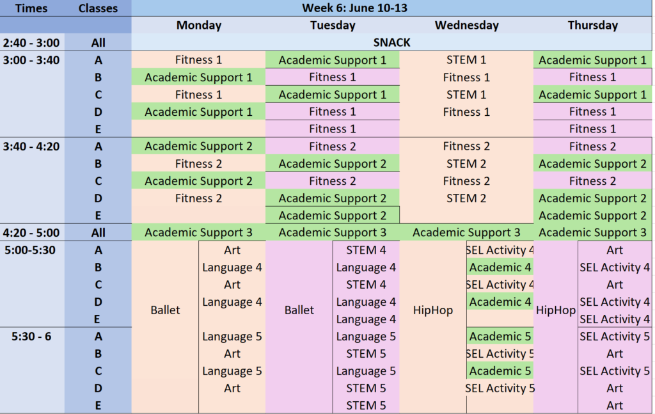Click the Tuesday column header

[x=333, y=25]
